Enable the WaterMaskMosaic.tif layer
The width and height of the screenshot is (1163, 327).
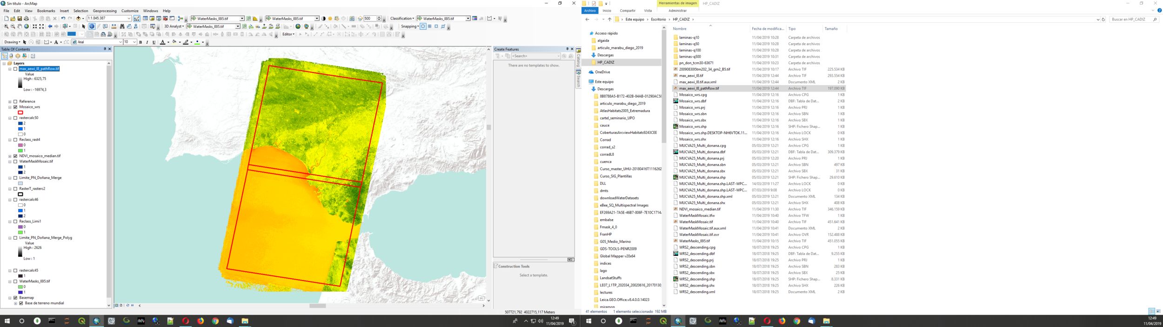click(15, 161)
